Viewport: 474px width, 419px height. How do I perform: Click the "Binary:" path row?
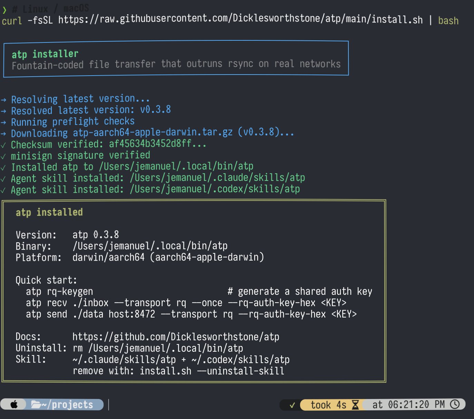[122, 246]
